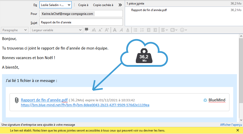Open the insert image dropdown

[x=174, y=30]
